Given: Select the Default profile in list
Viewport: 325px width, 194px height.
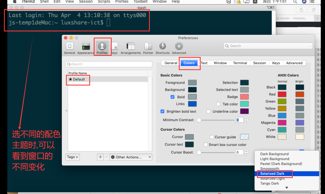Looking at the screenshot, I should tap(108, 79).
